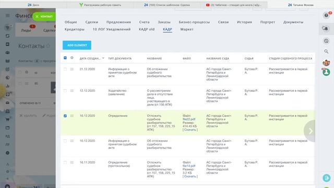
Task: Open the Документы tab
Action: point(293,22)
